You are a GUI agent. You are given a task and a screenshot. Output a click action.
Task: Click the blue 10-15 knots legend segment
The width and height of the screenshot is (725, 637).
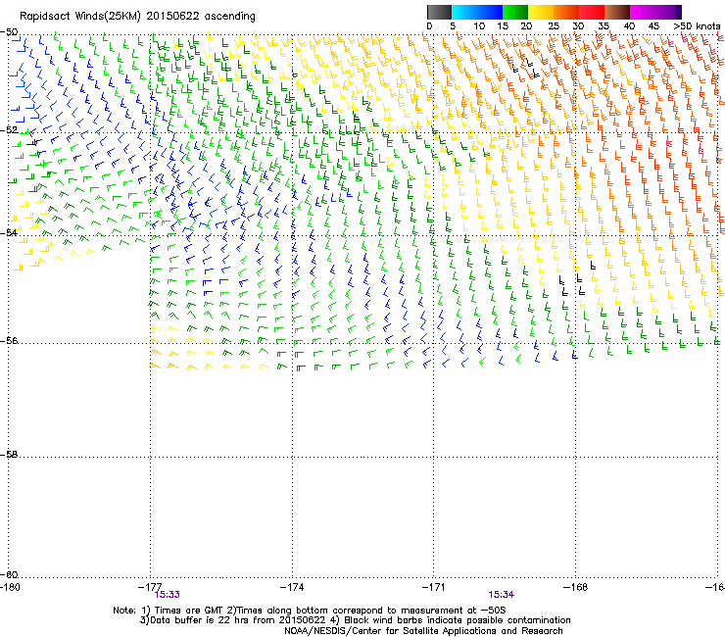click(x=490, y=12)
